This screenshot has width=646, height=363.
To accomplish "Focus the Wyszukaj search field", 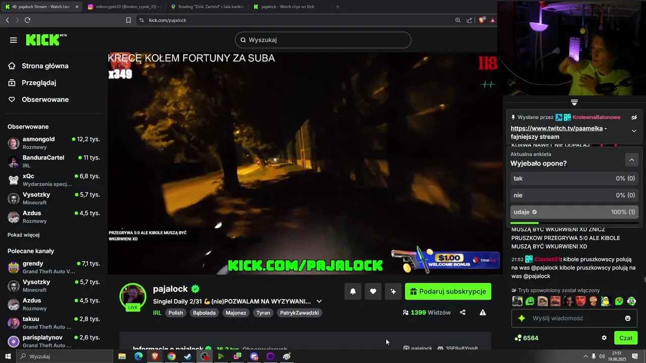I will [x=323, y=40].
